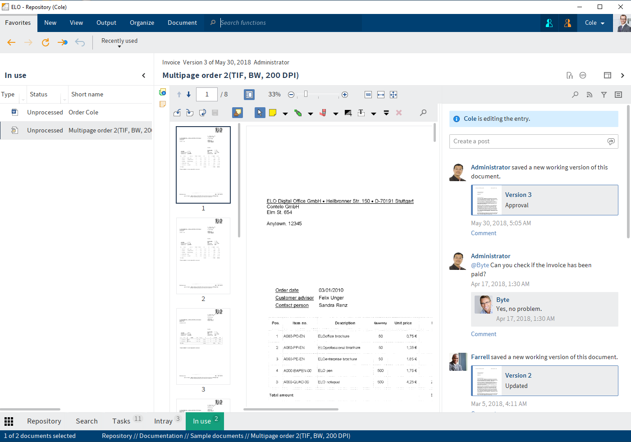Set zoom to 100 percent

(x=368, y=95)
